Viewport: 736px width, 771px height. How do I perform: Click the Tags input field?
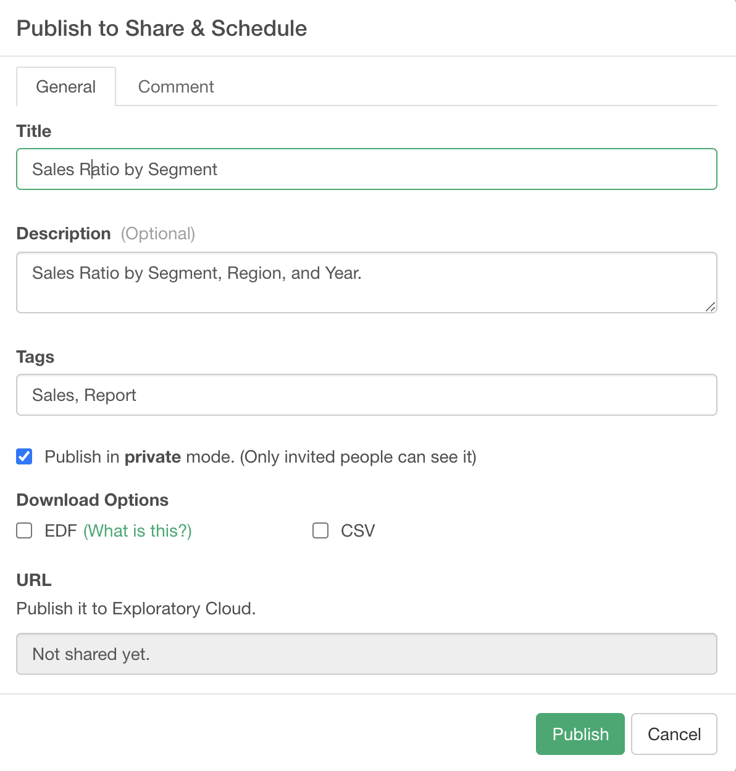coord(367,395)
